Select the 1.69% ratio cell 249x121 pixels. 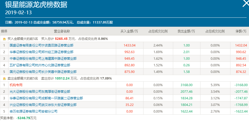tap(158, 52)
